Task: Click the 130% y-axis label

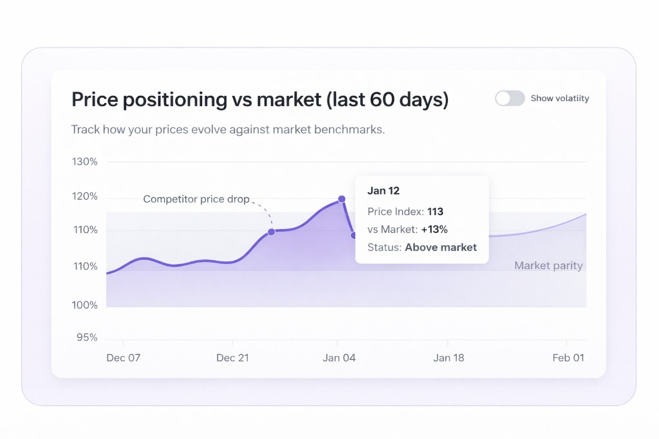Action: tap(85, 162)
